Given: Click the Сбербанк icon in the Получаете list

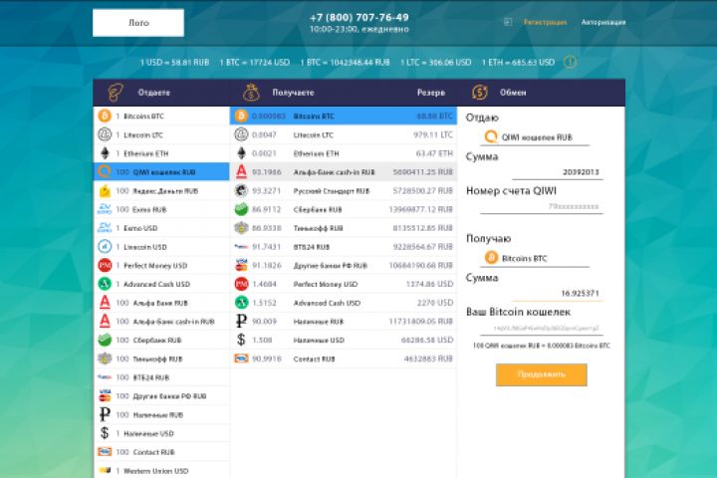Looking at the screenshot, I should [241, 209].
